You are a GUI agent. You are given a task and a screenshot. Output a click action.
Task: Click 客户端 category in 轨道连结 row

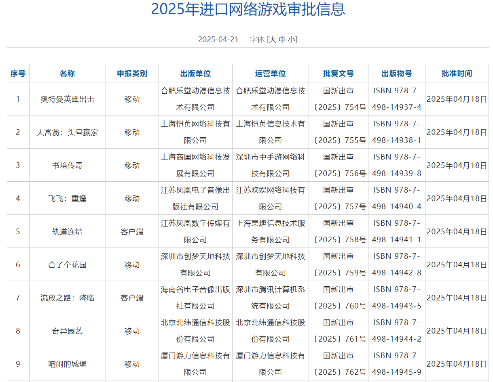[132, 231]
